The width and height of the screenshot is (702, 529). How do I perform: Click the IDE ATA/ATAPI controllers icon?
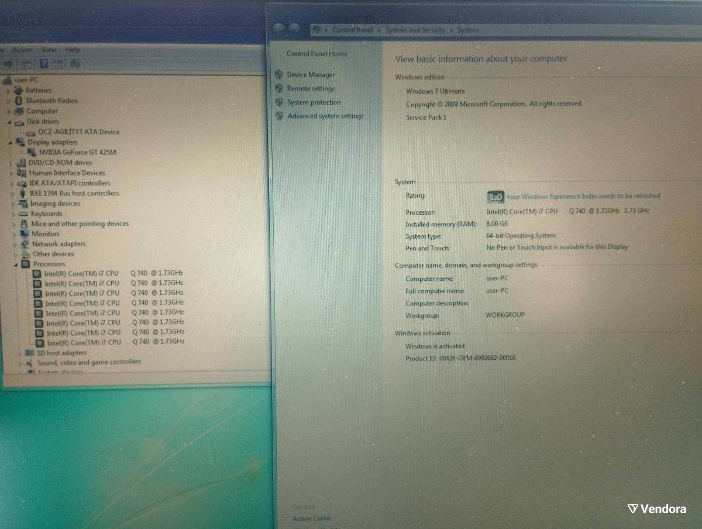coord(23,183)
